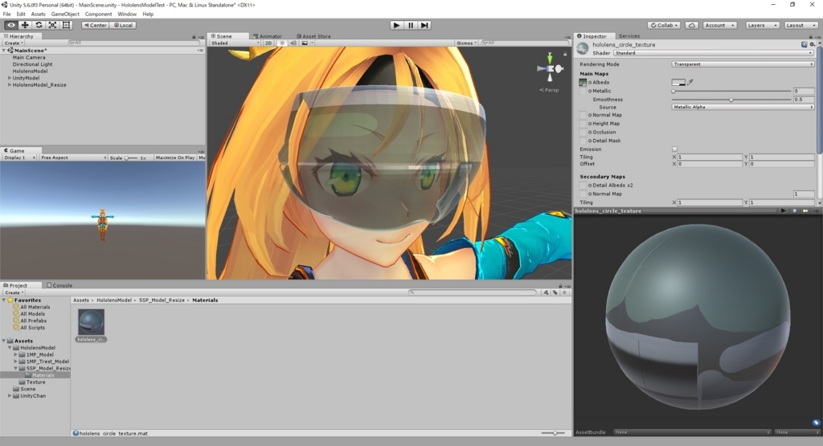Open the GameObject menu
Screen dimensions: 823x446
pos(65,14)
